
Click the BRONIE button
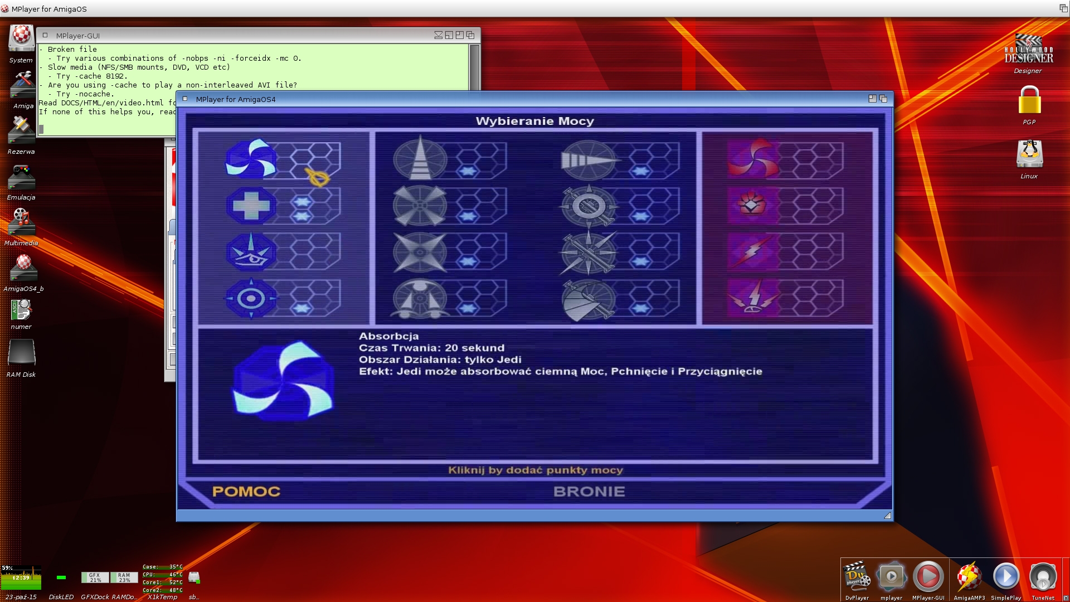click(589, 492)
